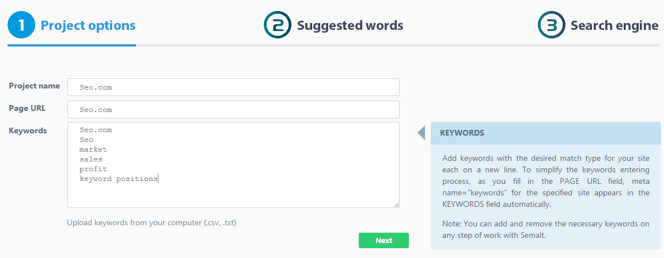Click the Upload keywords from your computer link
664x258 pixels.
151,222
